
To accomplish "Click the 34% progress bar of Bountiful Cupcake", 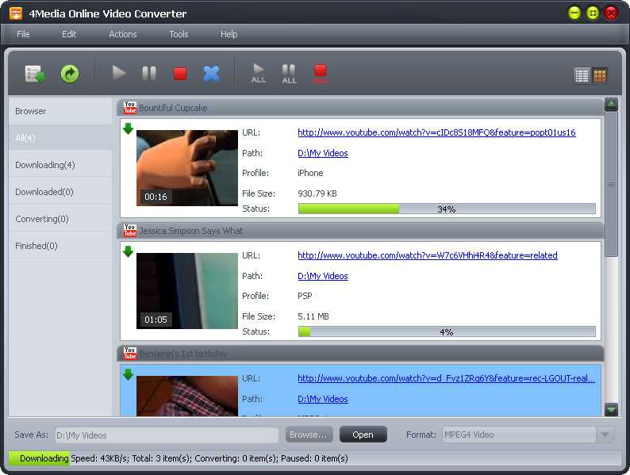I will [447, 209].
